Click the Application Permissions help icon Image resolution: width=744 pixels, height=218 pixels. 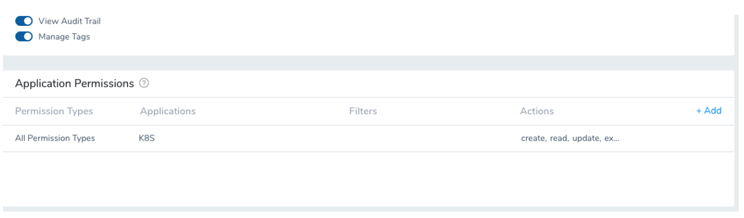pyautogui.click(x=144, y=84)
